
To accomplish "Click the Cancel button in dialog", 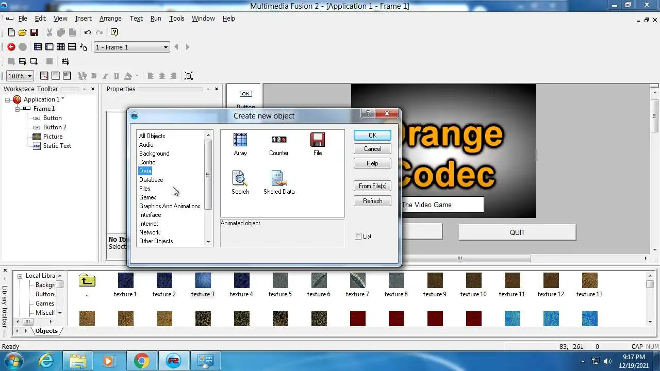I will pos(372,149).
